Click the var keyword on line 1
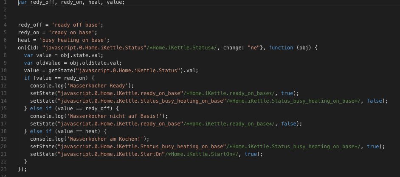 [x=23, y=2]
